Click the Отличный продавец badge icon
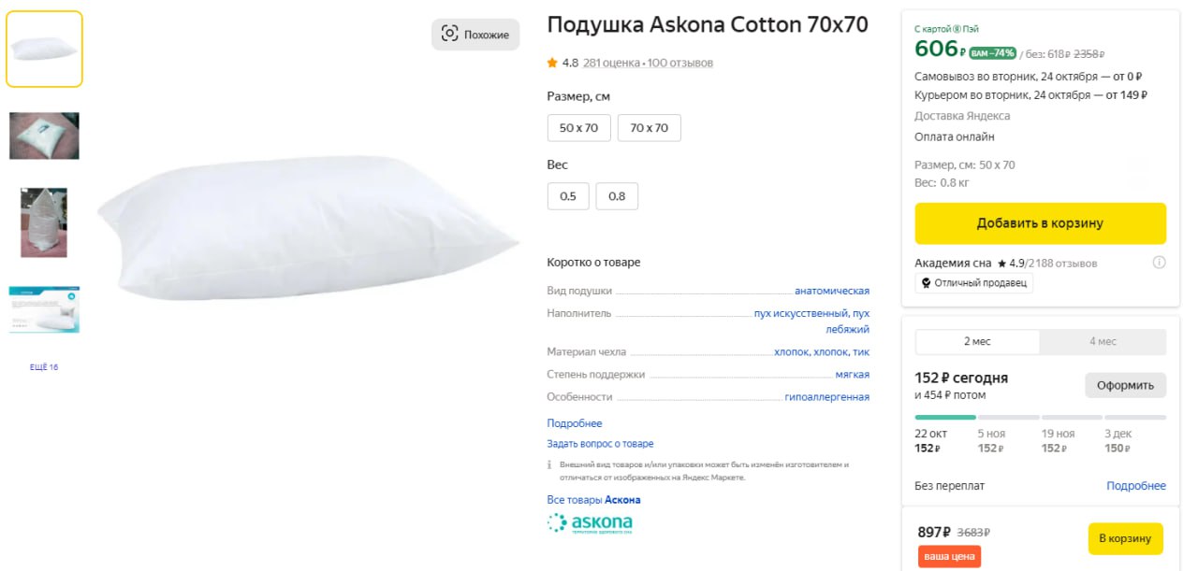 926,283
